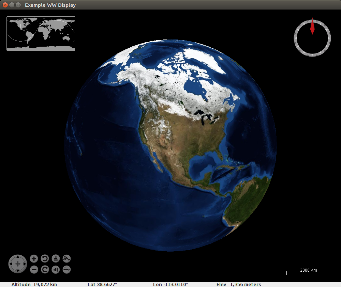341x287 pixels.
Task: Rotate heading clockwise with bottom rotate icon
Action: pos(45,270)
